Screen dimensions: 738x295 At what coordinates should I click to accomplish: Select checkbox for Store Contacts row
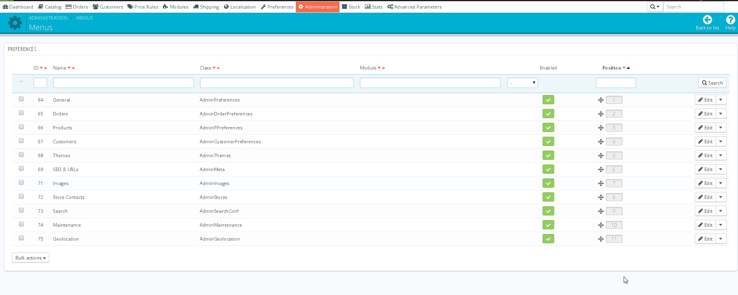pos(21,197)
